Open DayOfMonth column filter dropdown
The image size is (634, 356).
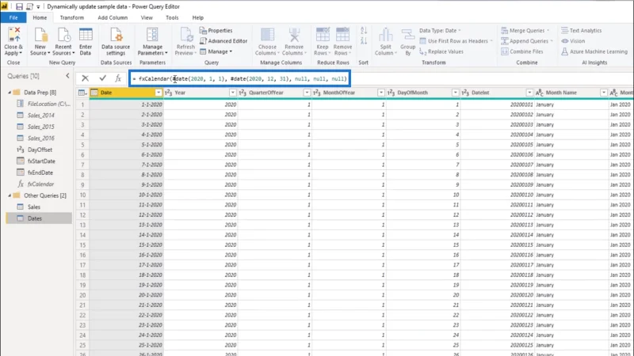455,93
